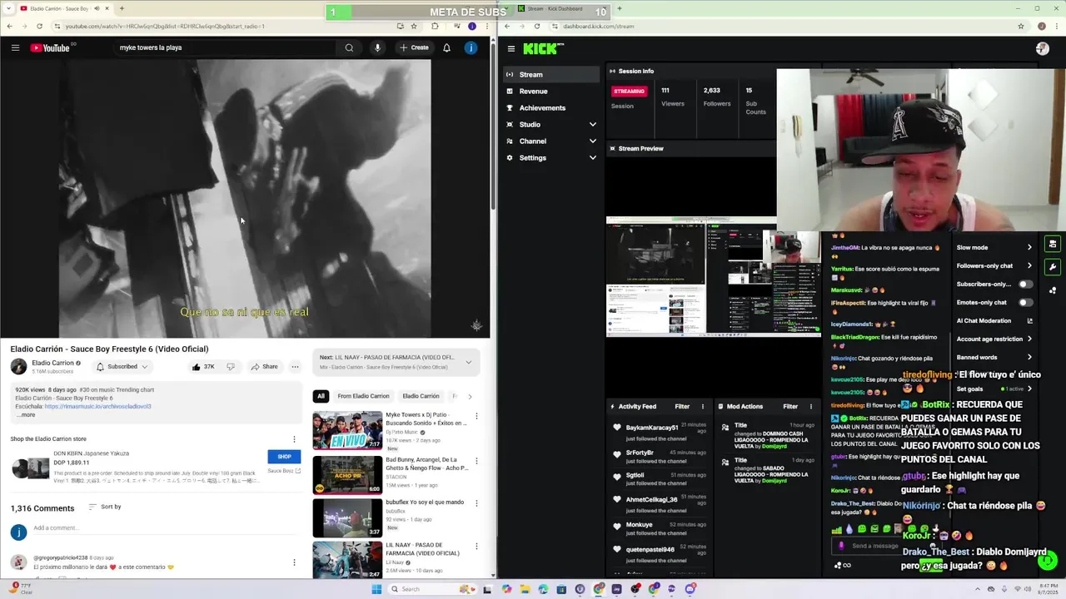The height and width of the screenshot is (599, 1066).
Task: Start YouTube voice search with the microphone
Action: (377, 47)
